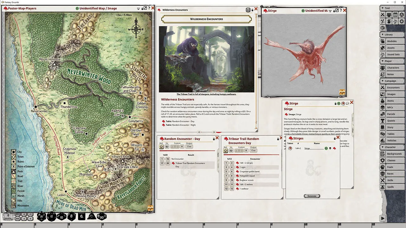This screenshot has width=406, height=228.
Task: Click the Modules folder icon in Library
Action: click(383, 41)
